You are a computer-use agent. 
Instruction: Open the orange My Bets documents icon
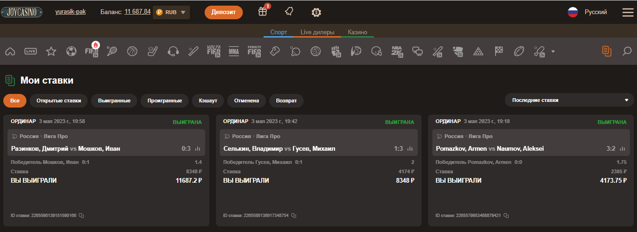coord(607,51)
